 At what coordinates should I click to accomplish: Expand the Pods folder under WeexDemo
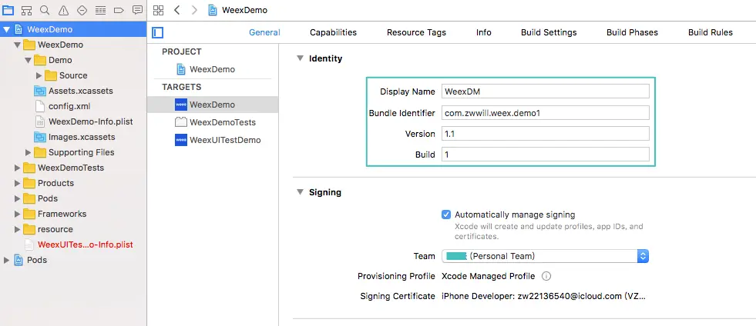point(18,198)
